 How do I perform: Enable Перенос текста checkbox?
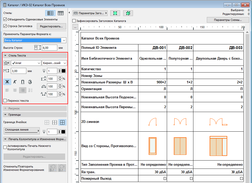tap(5, 101)
